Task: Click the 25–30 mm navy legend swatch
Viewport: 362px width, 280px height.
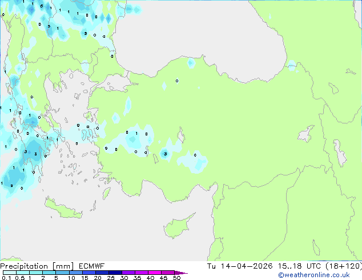Action: [115, 273]
